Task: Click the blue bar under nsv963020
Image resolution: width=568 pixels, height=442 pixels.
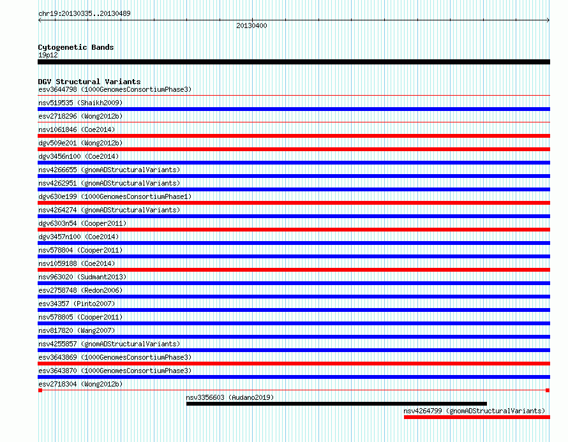Action: click(x=294, y=283)
